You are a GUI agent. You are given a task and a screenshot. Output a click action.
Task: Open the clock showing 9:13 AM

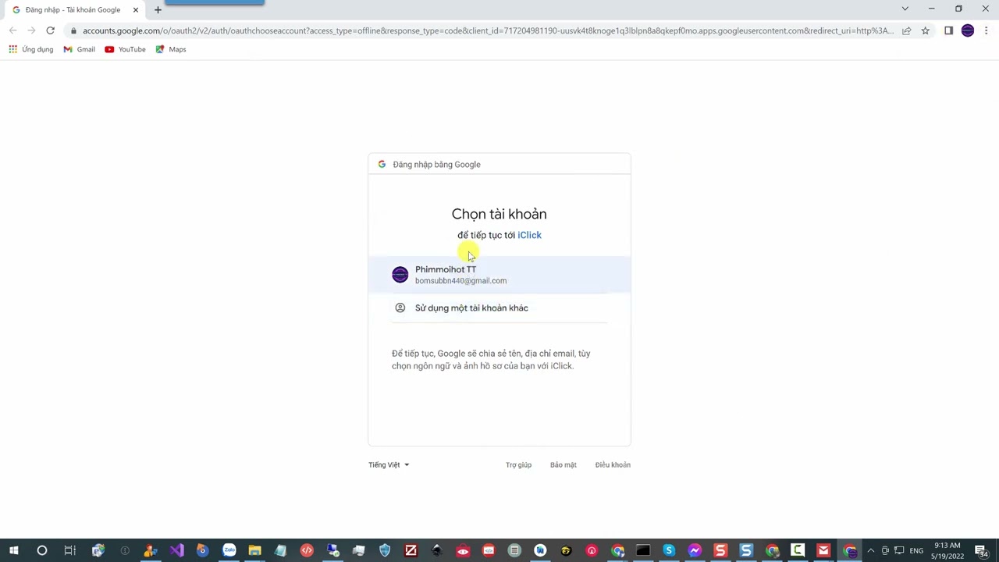click(x=947, y=550)
